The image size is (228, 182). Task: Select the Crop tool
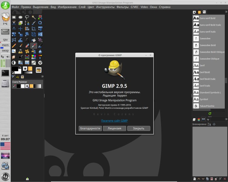tap(34, 28)
